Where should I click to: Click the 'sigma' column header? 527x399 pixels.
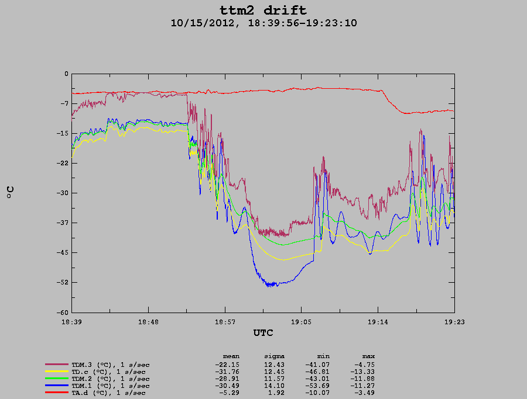(274, 356)
